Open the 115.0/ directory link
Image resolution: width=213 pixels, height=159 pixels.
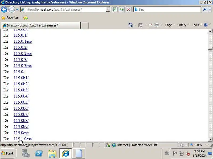pyautogui.click(x=19, y=72)
